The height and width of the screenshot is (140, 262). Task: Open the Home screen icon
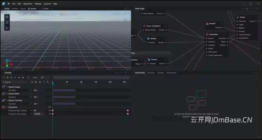coord(9,4)
